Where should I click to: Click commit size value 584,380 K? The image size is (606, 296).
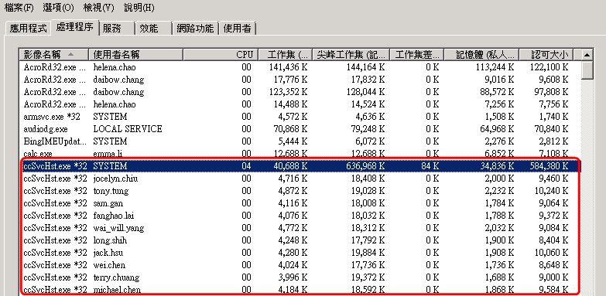[x=550, y=166]
